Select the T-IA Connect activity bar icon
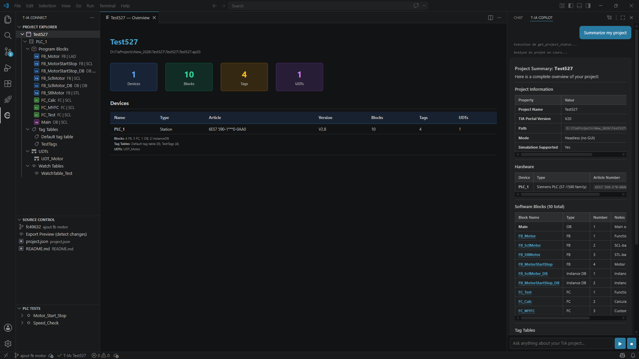The image size is (639, 359). (8, 115)
